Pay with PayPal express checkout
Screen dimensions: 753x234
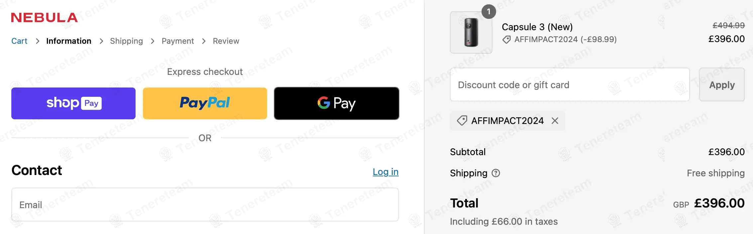[x=205, y=103]
